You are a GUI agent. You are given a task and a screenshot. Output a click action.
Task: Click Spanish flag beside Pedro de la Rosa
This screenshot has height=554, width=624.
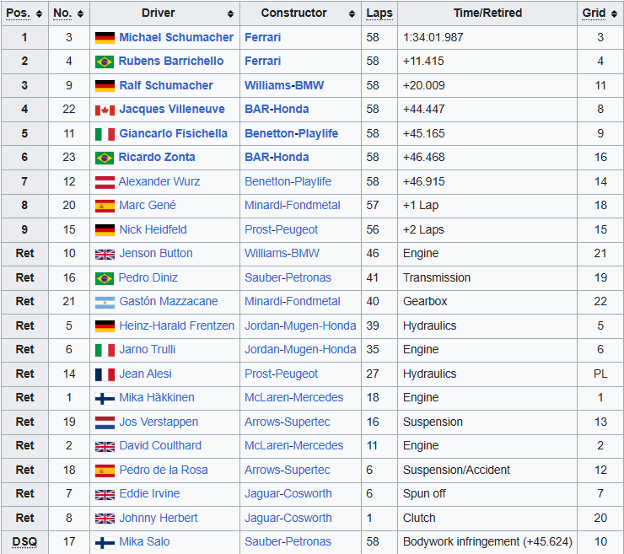105,471
